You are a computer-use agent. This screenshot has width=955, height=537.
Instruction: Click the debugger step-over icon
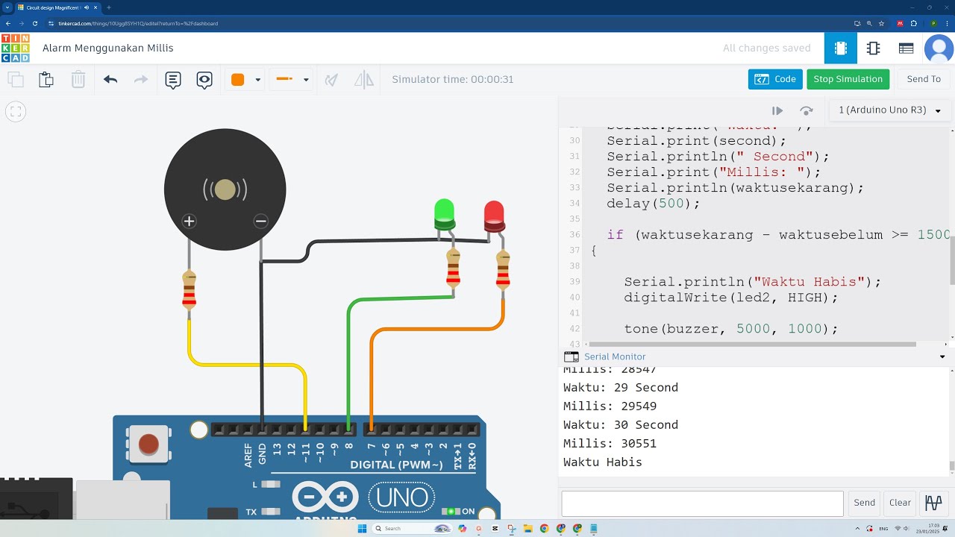click(807, 110)
